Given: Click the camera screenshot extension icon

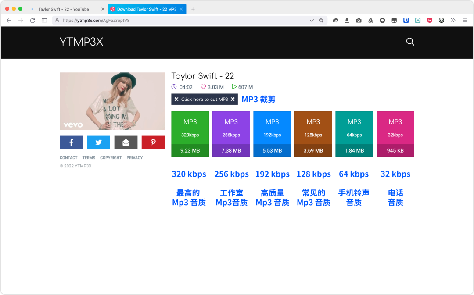Looking at the screenshot, I should (359, 21).
